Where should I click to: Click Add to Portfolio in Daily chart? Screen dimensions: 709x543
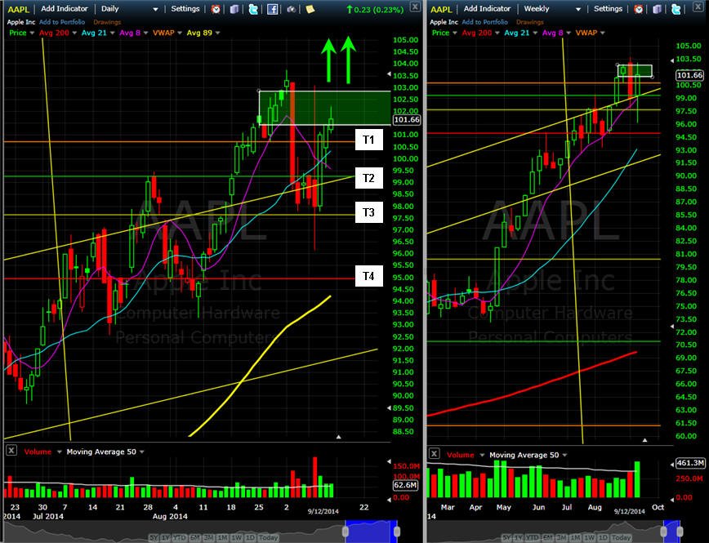tap(62, 22)
